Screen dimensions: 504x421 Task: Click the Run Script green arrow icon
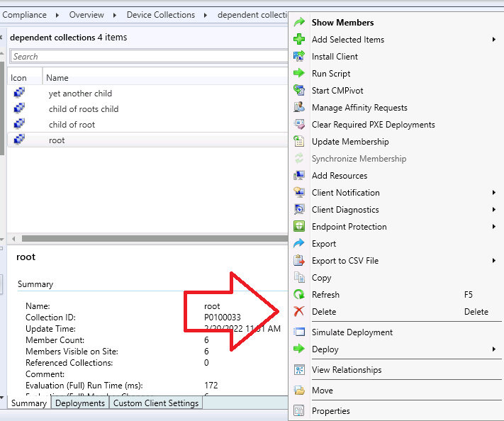click(299, 73)
